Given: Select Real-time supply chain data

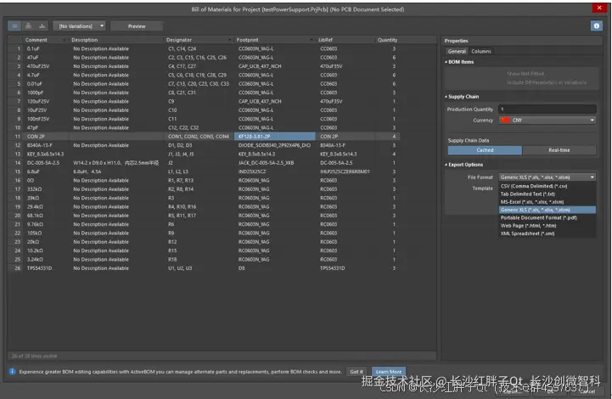Looking at the screenshot, I should 559,150.
